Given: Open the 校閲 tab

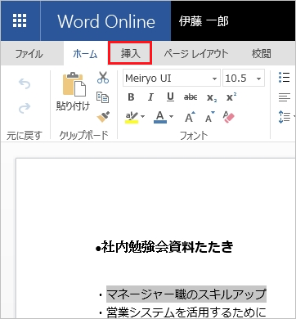Looking at the screenshot, I should click(x=262, y=54).
